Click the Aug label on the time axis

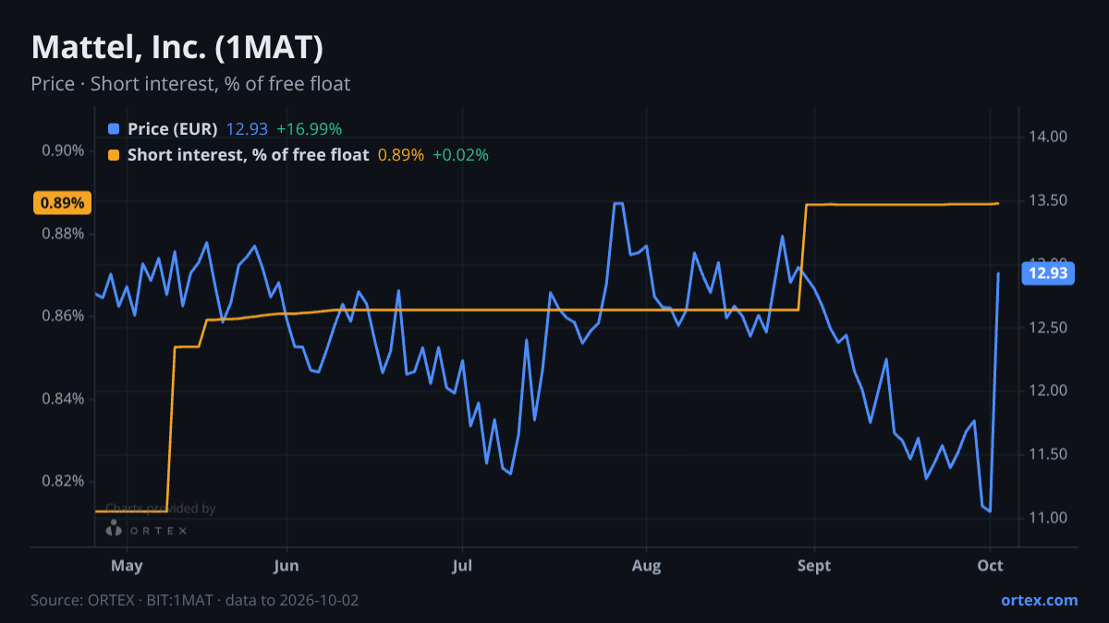tap(646, 566)
